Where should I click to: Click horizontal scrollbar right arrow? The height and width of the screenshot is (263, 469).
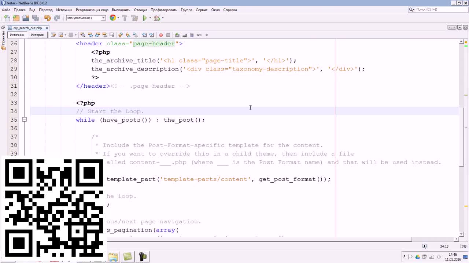click(x=456, y=239)
